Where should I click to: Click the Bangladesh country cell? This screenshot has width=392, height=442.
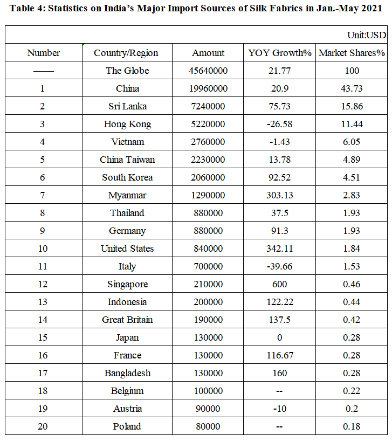pyautogui.click(x=127, y=373)
